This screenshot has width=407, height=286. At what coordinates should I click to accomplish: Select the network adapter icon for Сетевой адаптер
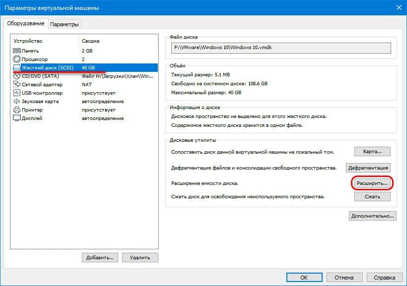point(16,84)
